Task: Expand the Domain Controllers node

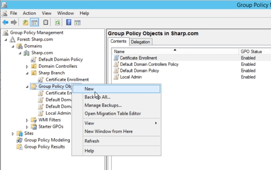Action: [x=27, y=66]
